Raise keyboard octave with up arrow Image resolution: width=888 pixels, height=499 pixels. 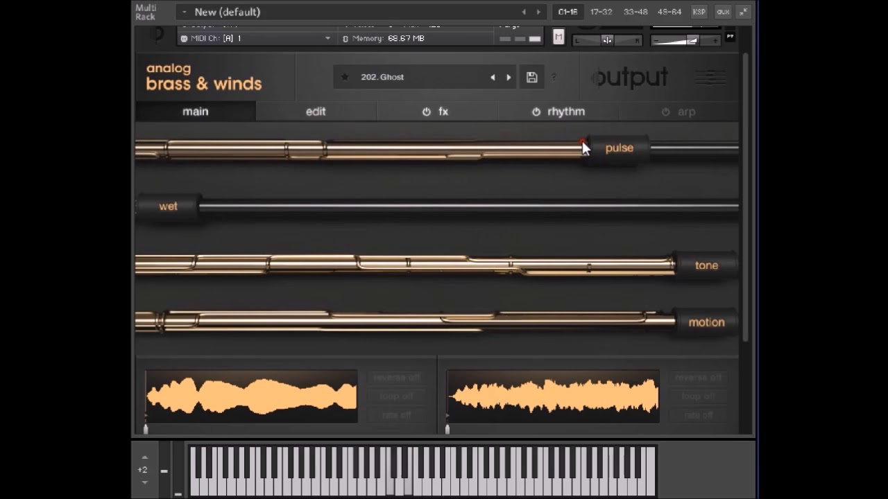144,457
